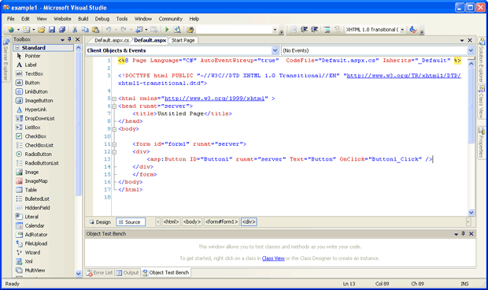Toggle auto-hide pin on Toolbox panel
This screenshot has width=488, height=290.
(x=70, y=39)
